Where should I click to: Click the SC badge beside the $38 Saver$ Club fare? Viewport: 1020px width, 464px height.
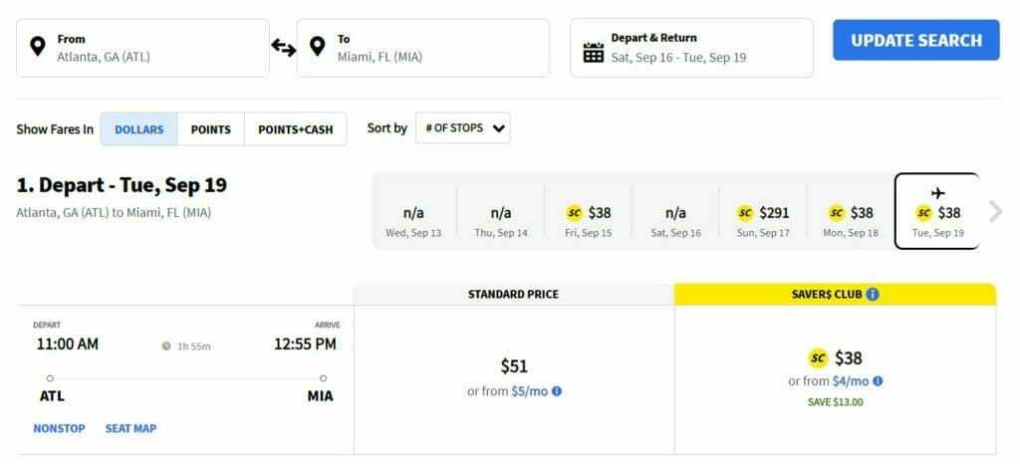[819, 358]
